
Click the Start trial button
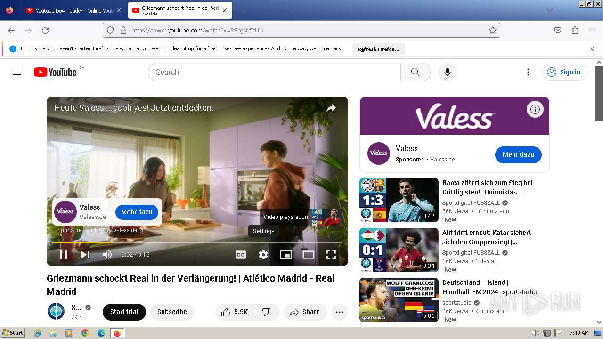click(x=124, y=312)
